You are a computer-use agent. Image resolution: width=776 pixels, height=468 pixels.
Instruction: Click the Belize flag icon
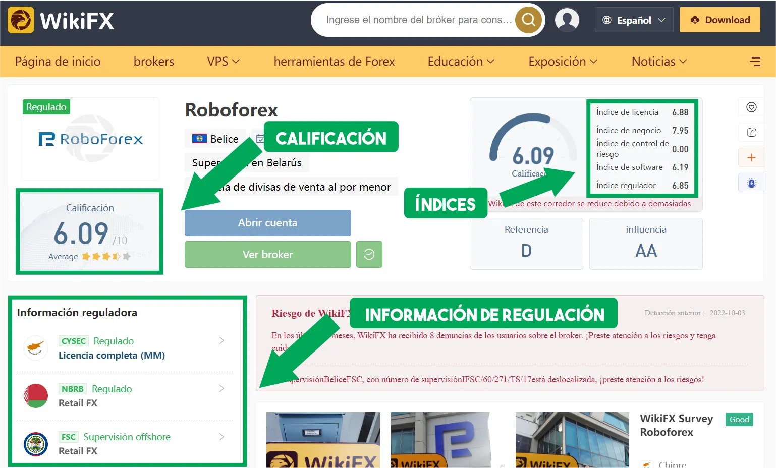(200, 139)
